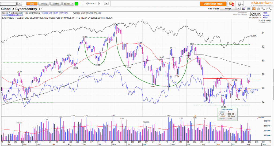
Task: Click the 33.33 price high label
Action: click(x=85, y=37)
